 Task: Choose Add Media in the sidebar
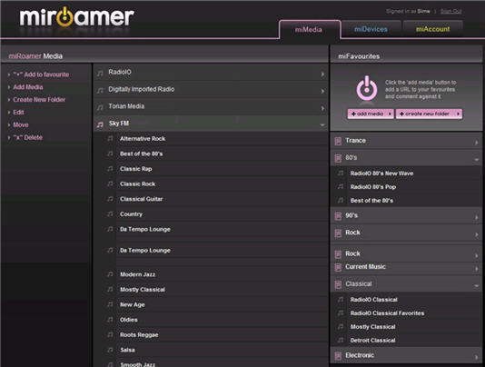(x=28, y=87)
